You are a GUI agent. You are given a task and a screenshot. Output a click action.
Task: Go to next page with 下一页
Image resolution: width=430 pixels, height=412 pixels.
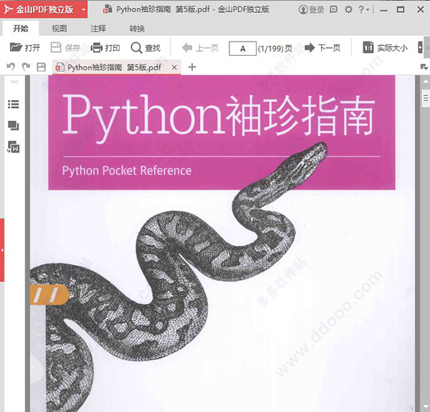pyautogui.click(x=322, y=48)
